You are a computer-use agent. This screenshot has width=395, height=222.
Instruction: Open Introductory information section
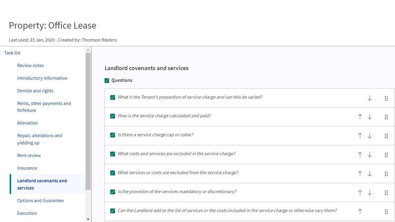click(x=42, y=78)
